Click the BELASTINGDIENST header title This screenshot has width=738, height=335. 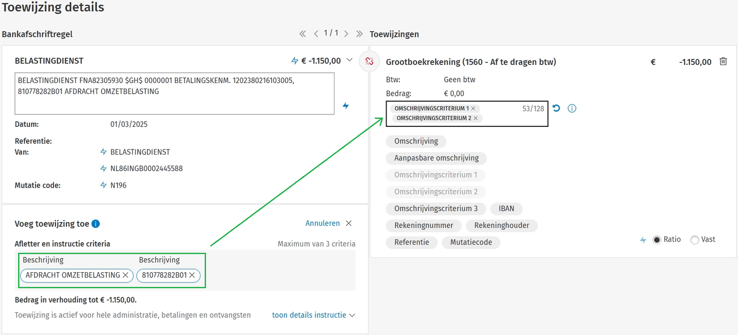(49, 61)
